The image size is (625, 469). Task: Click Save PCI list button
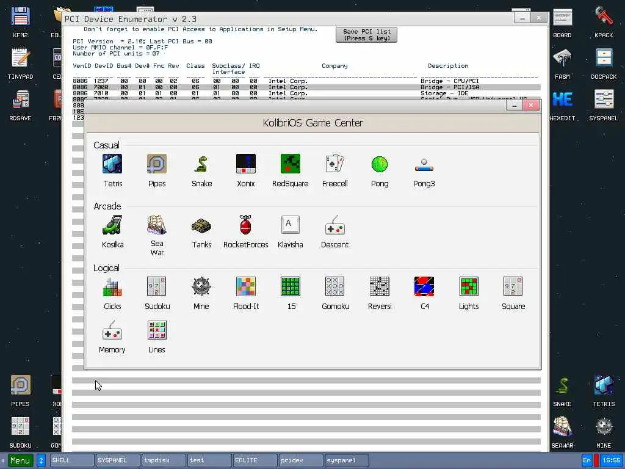pyautogui.click(x=366, y=35)
